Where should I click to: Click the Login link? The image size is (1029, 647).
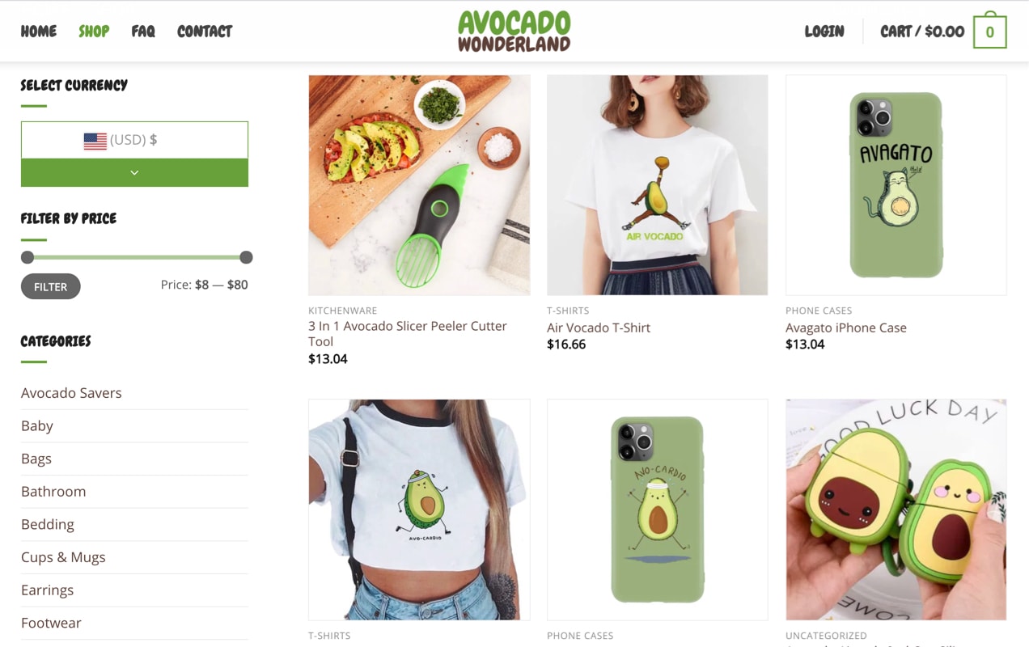(824, 32)
